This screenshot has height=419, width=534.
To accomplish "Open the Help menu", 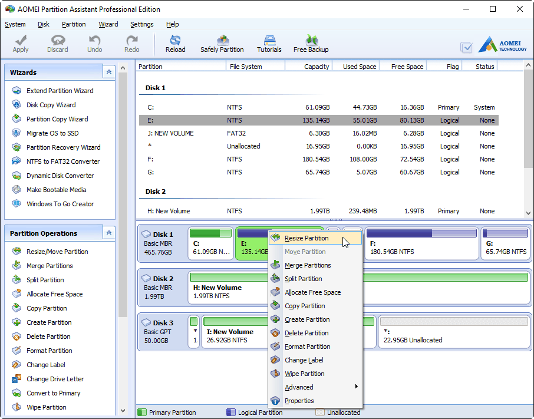I will pos(172,24).
